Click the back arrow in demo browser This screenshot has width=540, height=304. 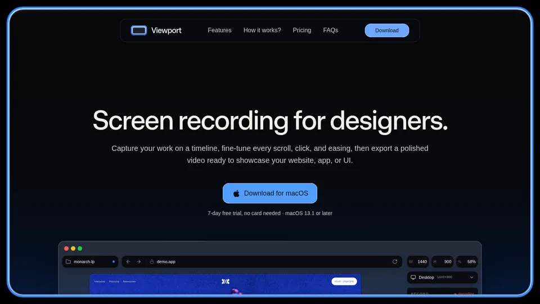pyautogui.click(x=128, y=262)
